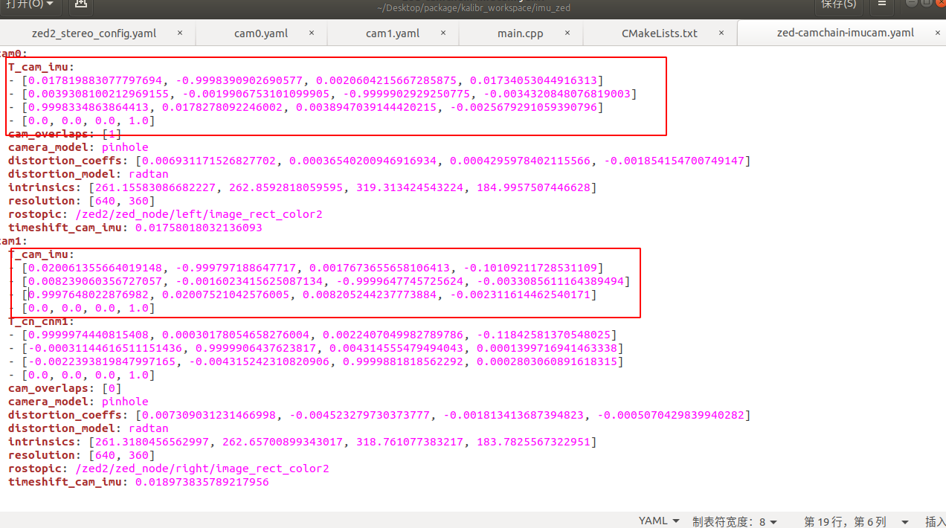Close the cam1.yaml tab
The height and width of the screenshot is (528, 946).
click(443, 33)
